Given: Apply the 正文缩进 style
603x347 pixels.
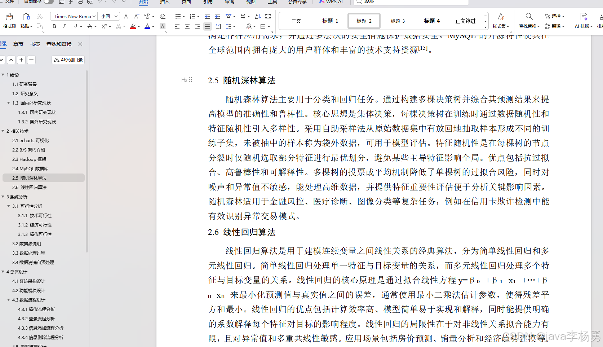Looking at the screenshot, I should (x=465, y=21).
